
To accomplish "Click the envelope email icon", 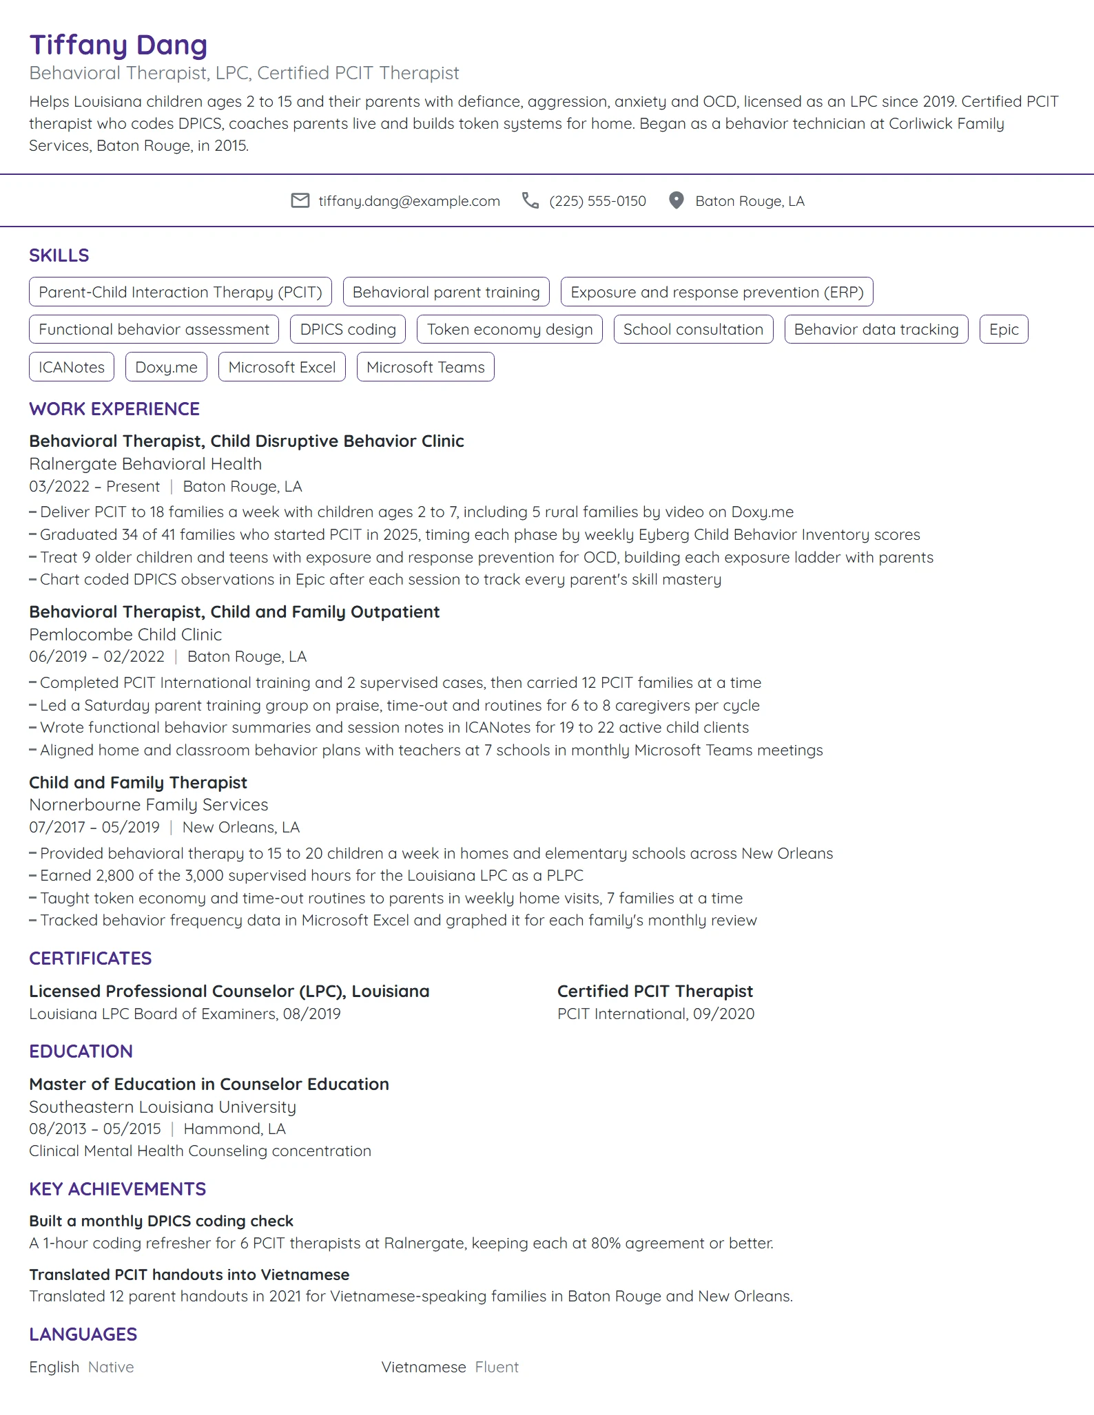I will coord(300,200).
